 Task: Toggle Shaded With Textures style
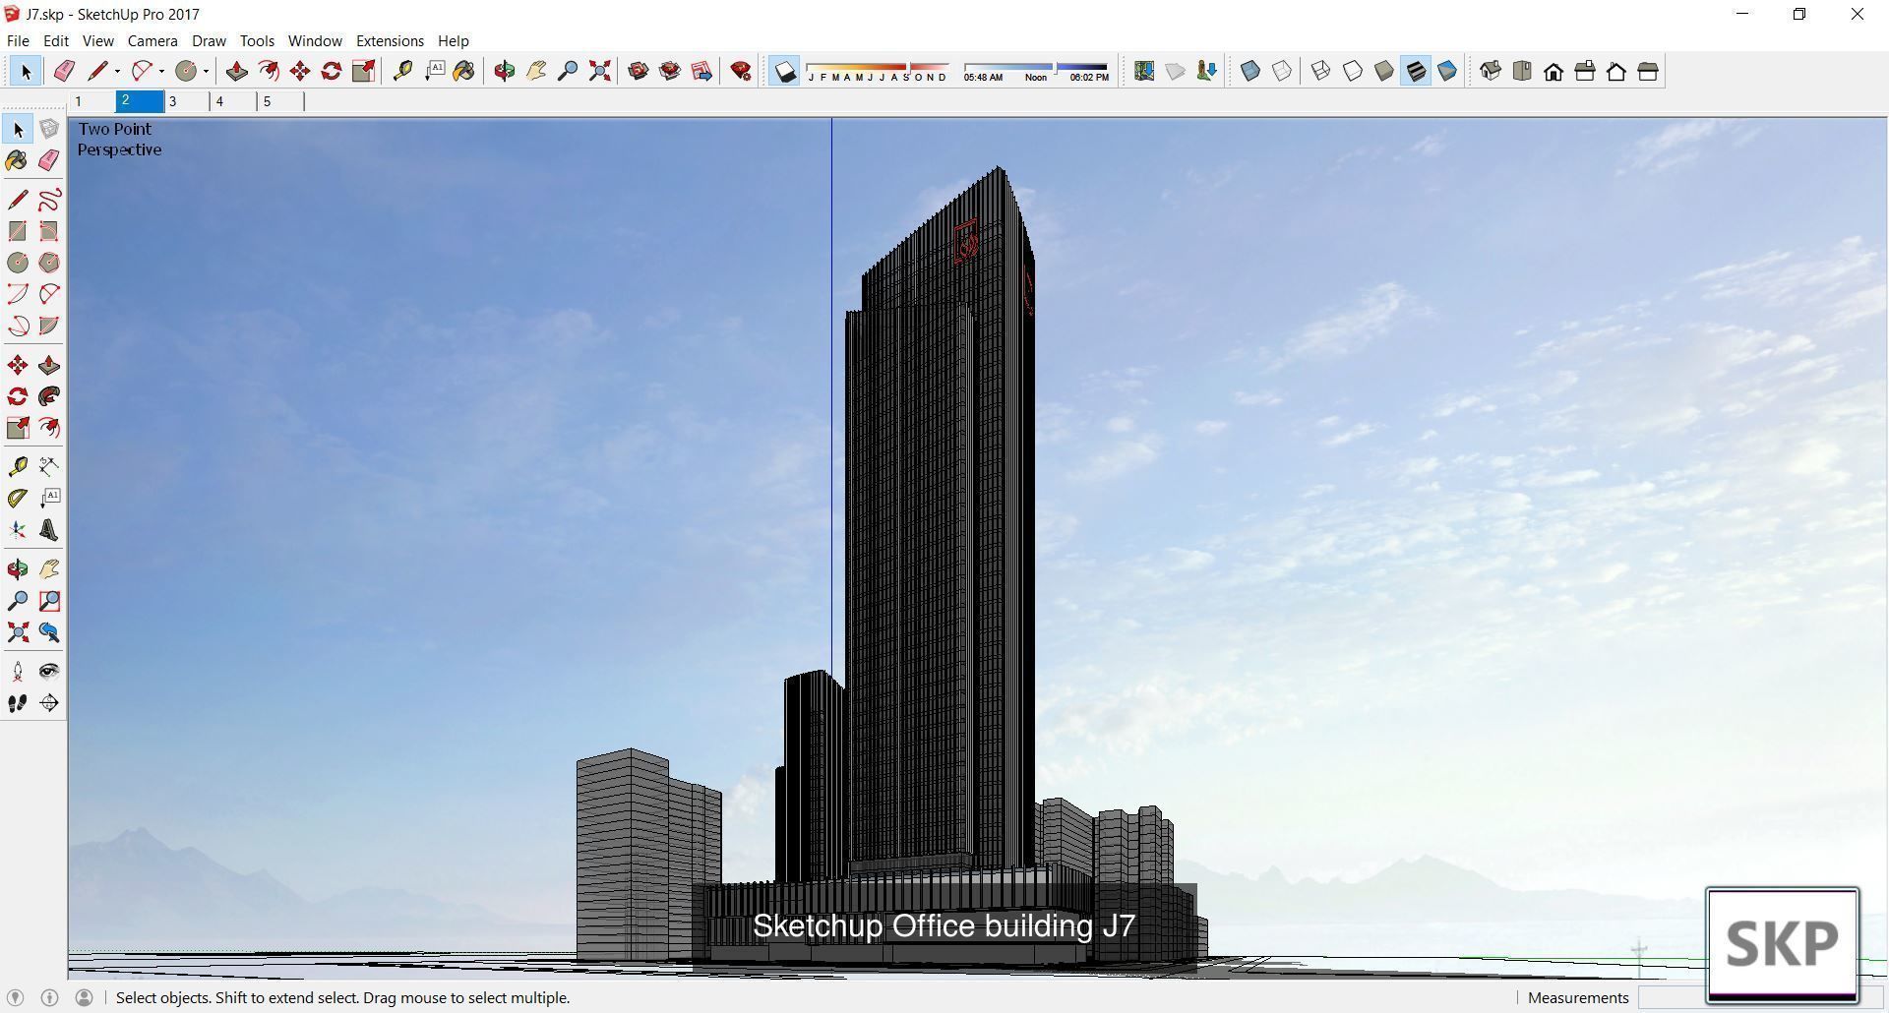[1416, 71]
